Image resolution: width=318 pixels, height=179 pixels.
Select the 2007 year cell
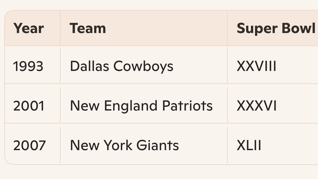pyautogui.click(x=32, y=144)
